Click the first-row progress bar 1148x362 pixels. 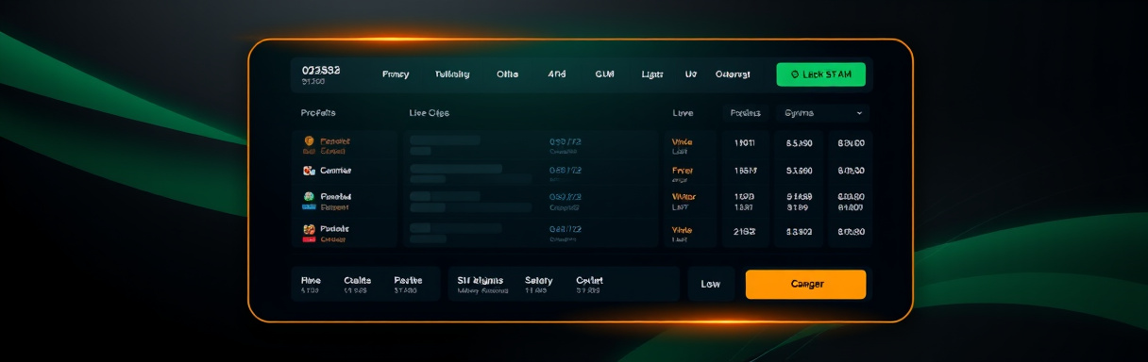coord(445,140)
